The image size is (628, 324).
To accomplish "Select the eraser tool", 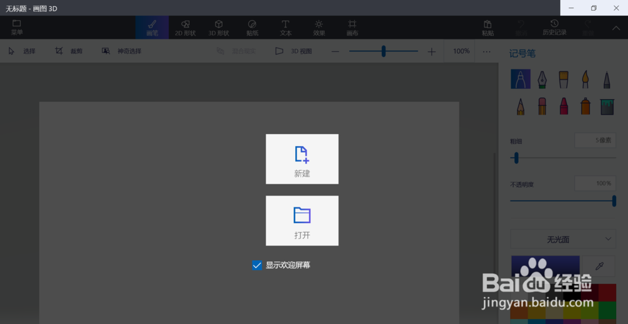I will [x=542, y=107].
